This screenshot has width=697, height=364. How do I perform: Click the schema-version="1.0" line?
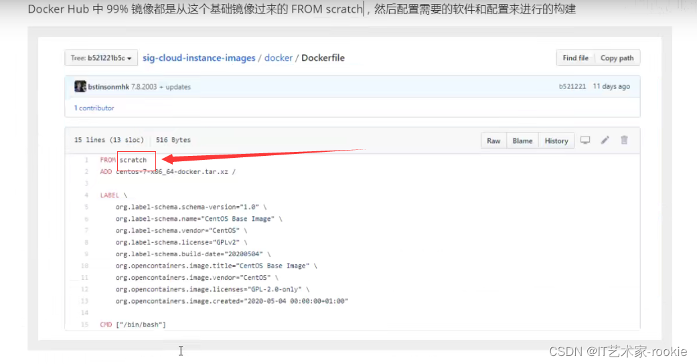191,207
